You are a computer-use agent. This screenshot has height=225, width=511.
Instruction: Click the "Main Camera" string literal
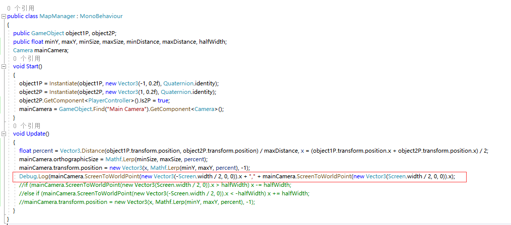tap(127, 109)
